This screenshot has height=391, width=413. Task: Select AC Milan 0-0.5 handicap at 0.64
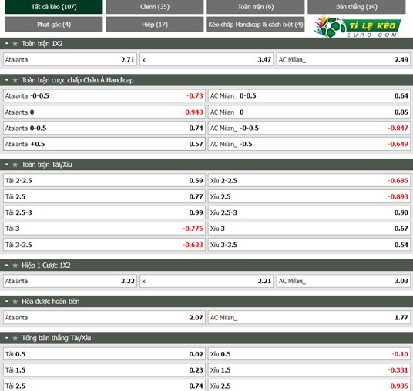point(309,96)
